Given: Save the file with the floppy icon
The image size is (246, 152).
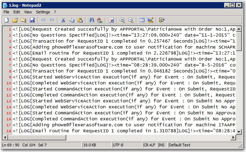Looking at the screenshot, I should tap(32, 20).
